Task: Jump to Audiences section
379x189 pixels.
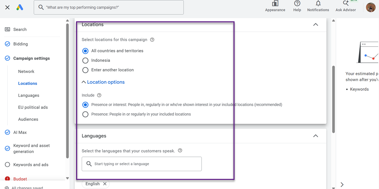Action: pyautogui.click(x=28, y=119)
